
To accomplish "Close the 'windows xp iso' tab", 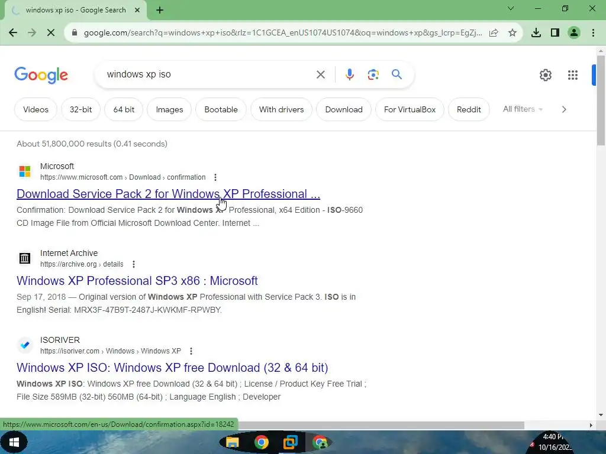I will pos(137,10).
